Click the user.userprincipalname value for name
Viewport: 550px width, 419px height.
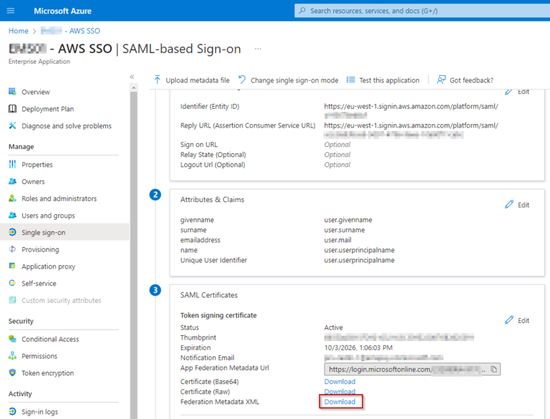tap(360, 250)
